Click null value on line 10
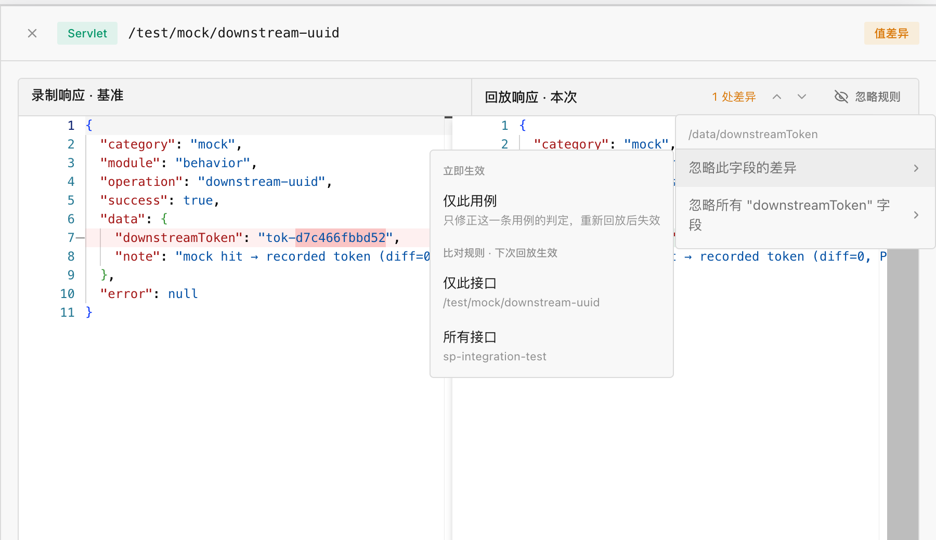The width and height of the screenshot is (936, 540). pyautogui.click(x=183, y=294)
